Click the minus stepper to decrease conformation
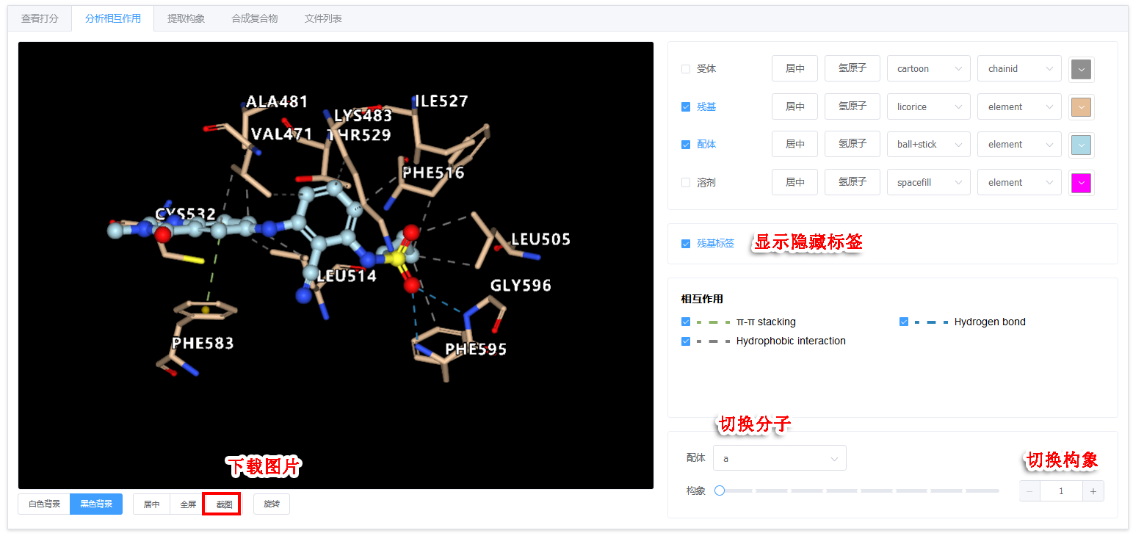This screenshot has width=1133, height=536. [1029, 491]
